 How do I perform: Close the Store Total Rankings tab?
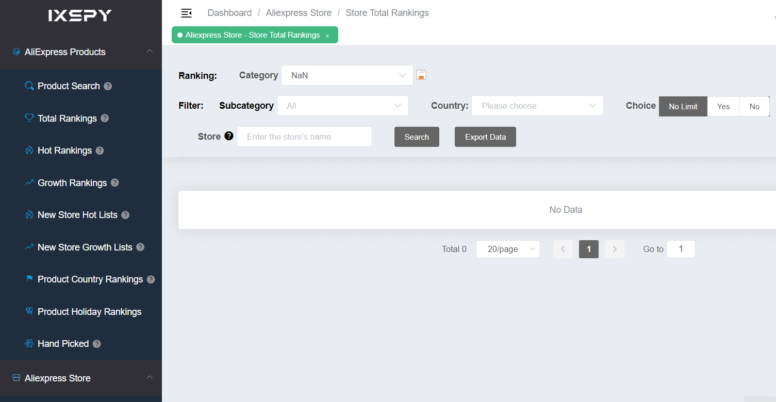327,35
